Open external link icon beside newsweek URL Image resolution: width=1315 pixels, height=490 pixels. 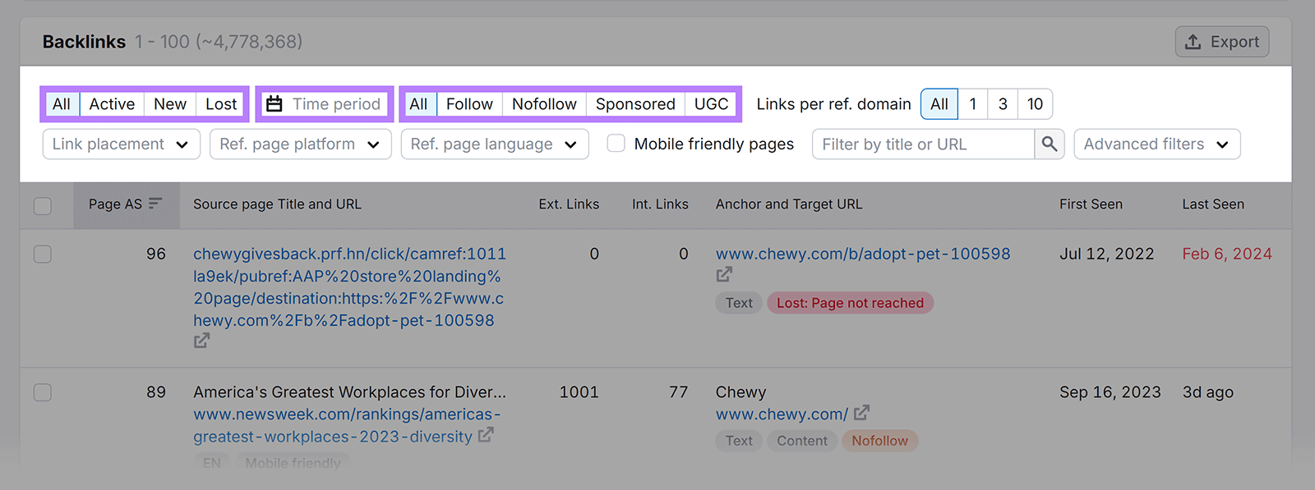(486, 435)
